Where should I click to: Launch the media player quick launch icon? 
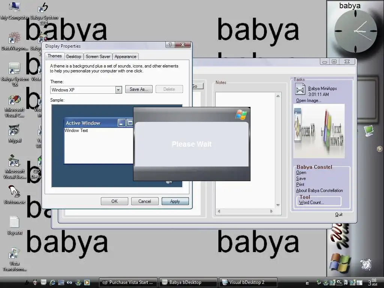87,282
